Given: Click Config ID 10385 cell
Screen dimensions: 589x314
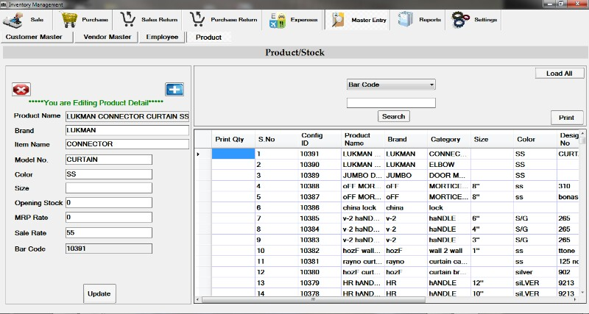Looking at the screenshot, I should tap(320, 218).
